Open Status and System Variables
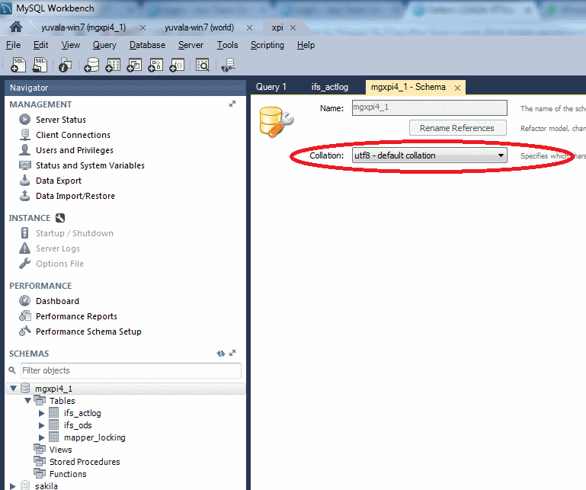 coord(90,165)
